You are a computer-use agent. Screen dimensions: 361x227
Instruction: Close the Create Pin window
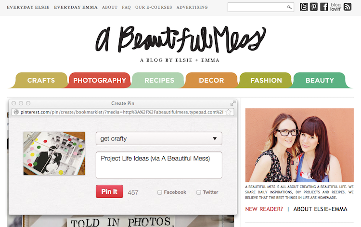[14, 103]
